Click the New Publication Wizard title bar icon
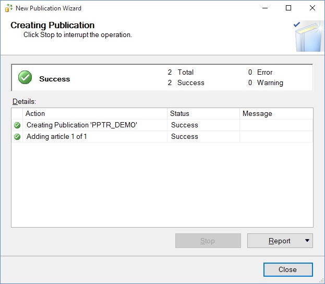 click(9, 8)
